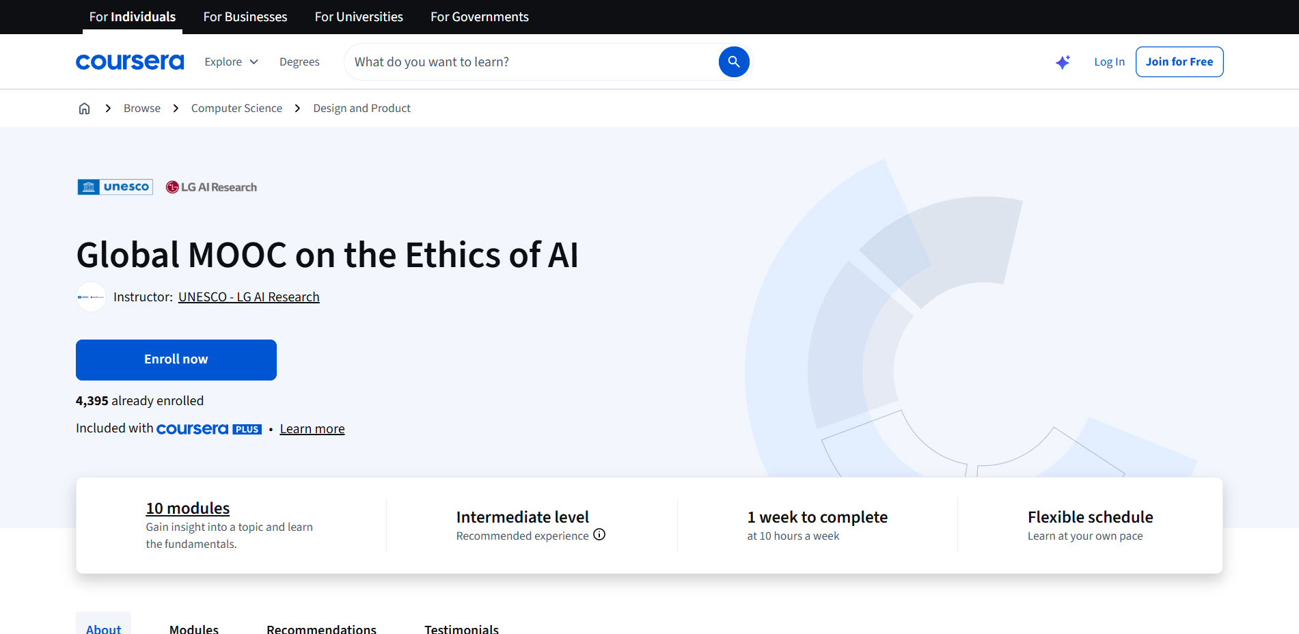Open the 10 modules link
The height and width of the screenshot is (634, 1299).
point(188,508)
